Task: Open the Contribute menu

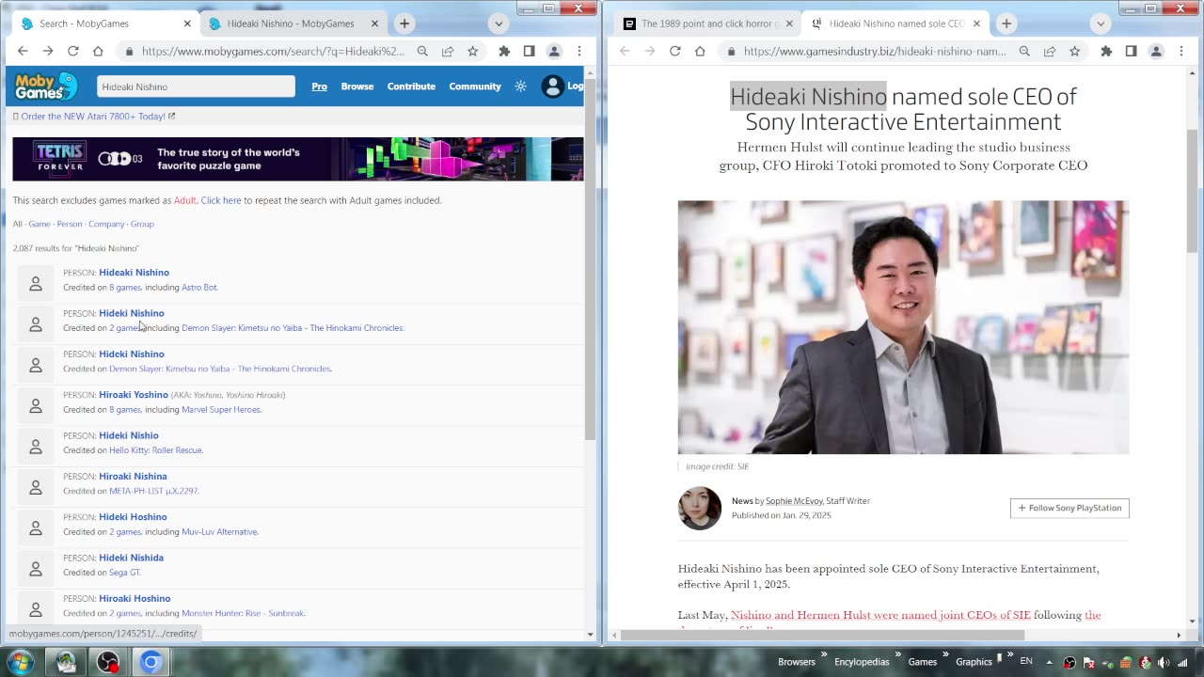Action: (411, 87)
